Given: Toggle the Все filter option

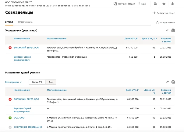Looking at the screenshot, I should tap(51, 82).
